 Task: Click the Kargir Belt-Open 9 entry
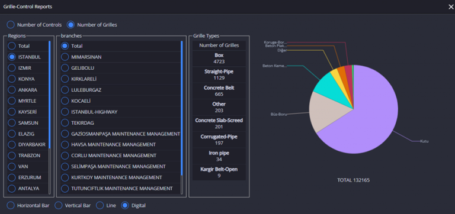point(219,172)
